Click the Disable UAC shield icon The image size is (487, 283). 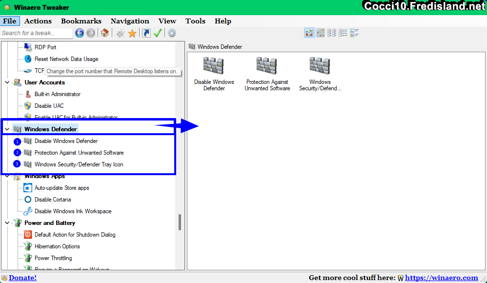28,105
